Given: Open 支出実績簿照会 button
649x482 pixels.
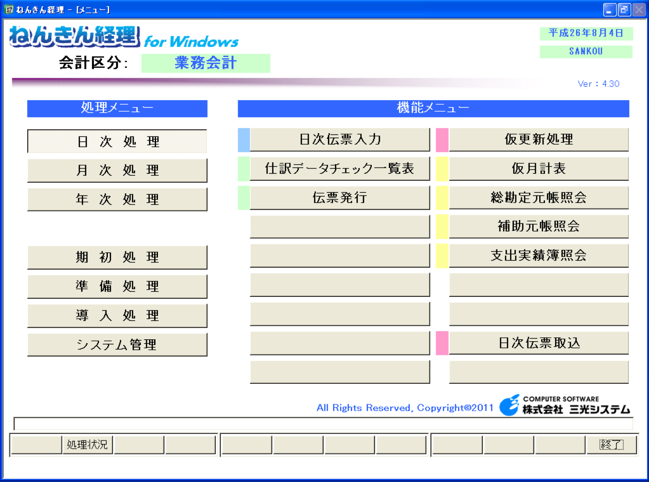Looking at the screenshot, I should coord(539,255).
